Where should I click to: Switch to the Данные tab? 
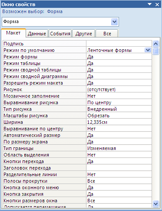click(x=37, y=34)
